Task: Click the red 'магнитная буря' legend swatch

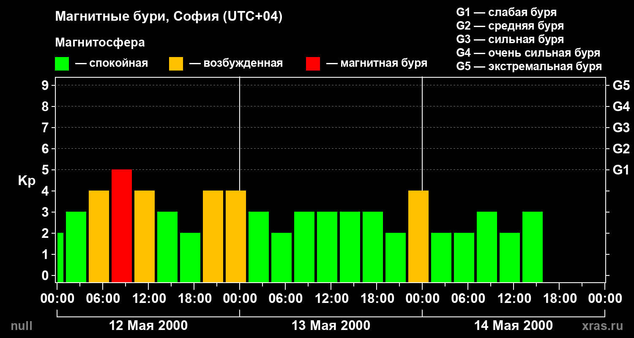Action: tap(313, 64)
